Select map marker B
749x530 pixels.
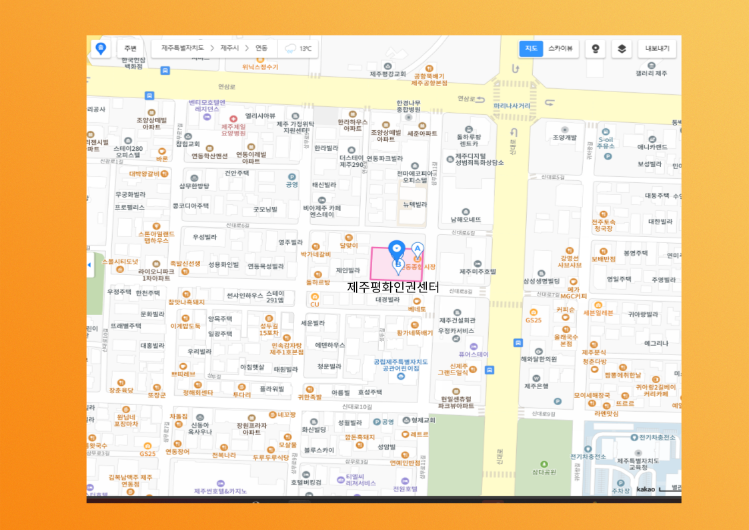pyautogui.click(x=398, y=266)
